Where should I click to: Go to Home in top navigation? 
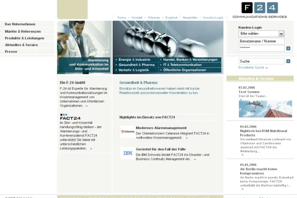click(122, 18)
